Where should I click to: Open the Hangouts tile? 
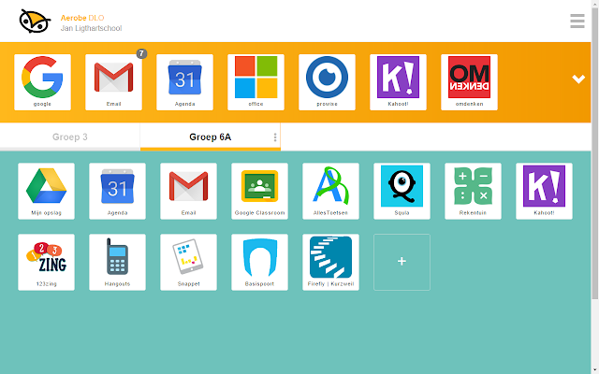coord(117,262)
